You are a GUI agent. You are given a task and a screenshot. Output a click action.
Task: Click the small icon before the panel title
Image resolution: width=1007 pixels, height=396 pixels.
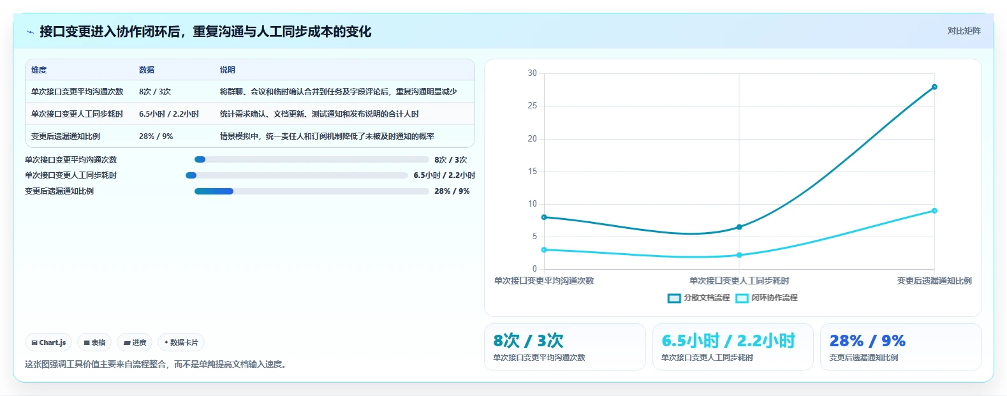point(30,32)
